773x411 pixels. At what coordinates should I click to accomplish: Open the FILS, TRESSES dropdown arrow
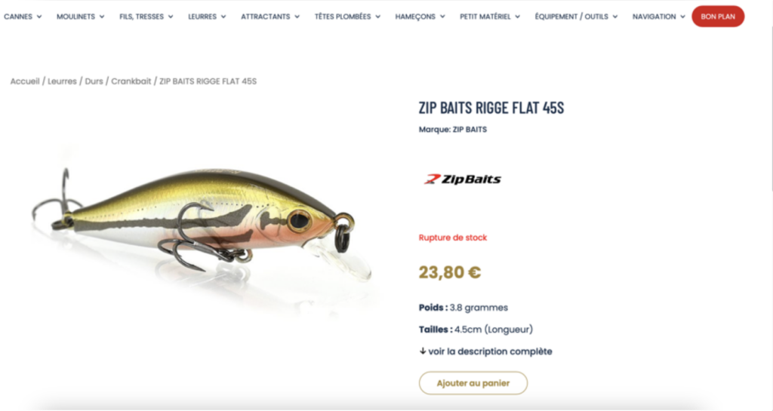[171, 17]
